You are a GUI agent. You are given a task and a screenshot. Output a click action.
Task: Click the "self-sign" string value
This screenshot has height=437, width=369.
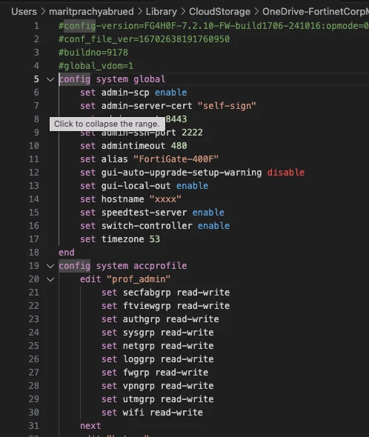coord(227,106)
